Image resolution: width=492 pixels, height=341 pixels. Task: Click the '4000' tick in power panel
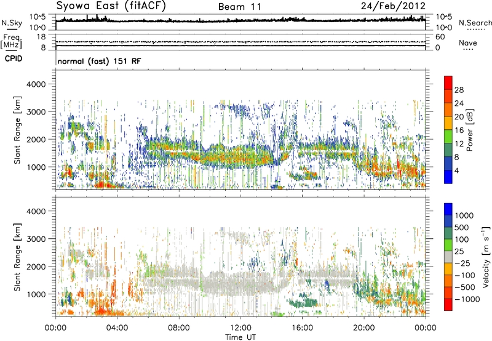(x=36, y=84)
